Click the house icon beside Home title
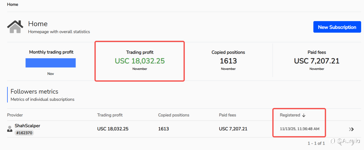Viewport: 364px width, 150px height. click(x=15, y=27)
